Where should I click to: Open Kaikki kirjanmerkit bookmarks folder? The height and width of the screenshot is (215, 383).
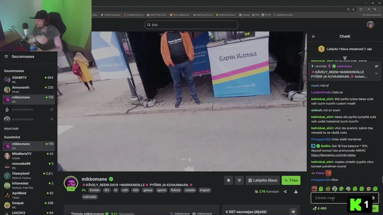tap(372, 15)
